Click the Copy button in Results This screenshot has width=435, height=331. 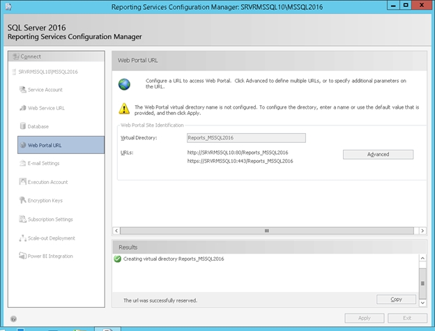click(396, 300)
